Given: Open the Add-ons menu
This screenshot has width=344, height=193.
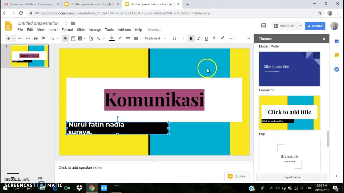Looking at the screenshot, I should (124, 30).
